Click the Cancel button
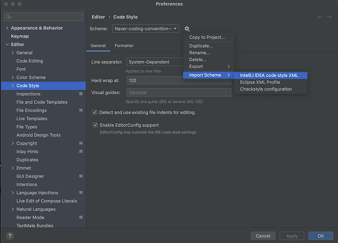The height and width of the screenshot is (243, 338). point(263,236)
